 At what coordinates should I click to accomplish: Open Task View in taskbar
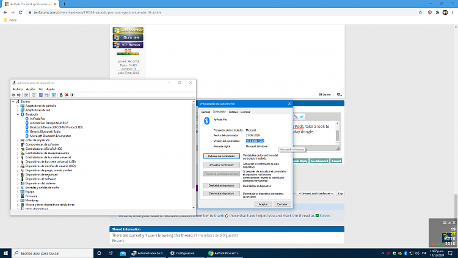(x=111, y=253)
